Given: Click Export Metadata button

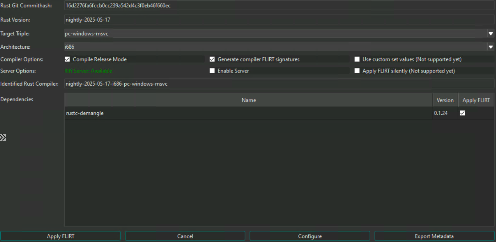Looking at the screenshot, I should coord(434,236).
